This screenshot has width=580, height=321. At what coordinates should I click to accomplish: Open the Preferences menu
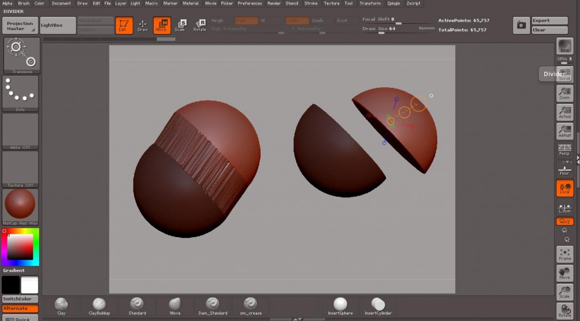(x=249, y=3)
